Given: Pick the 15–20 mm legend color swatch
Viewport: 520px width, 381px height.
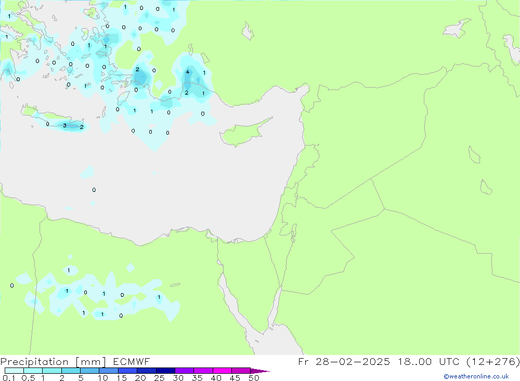Looking at the screenshot, I should click(128, 371).
